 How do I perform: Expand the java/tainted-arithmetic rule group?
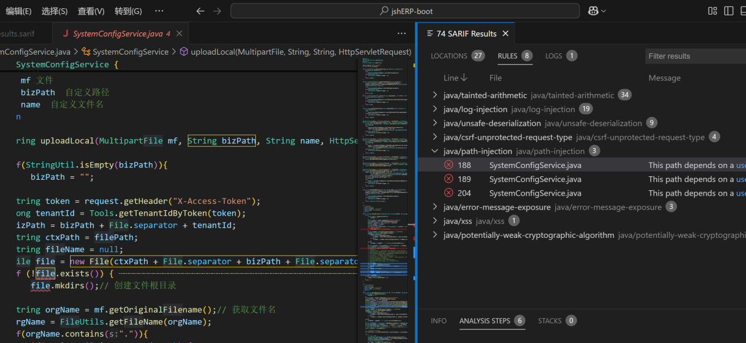435,95
